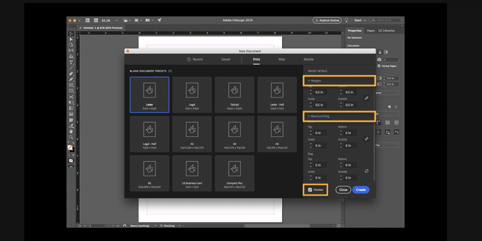
Task: Pick the Line tool
Action: coord(71,68)
